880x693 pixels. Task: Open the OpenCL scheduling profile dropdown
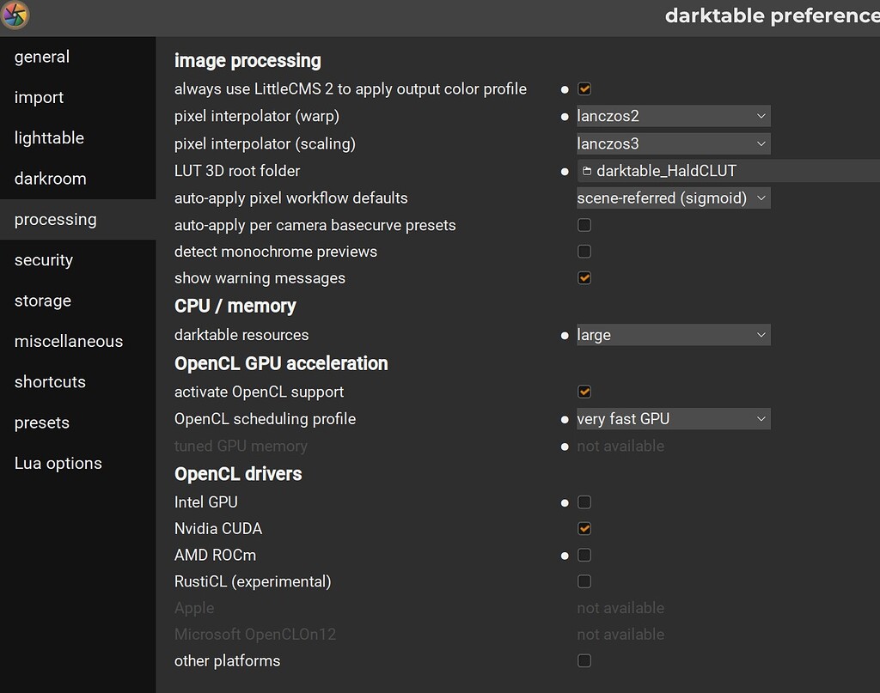point(673,418)
